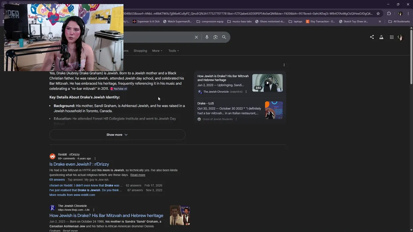Open 69 answers link
This screenshot has width=413, height=232.
click(x=57, y=180)
